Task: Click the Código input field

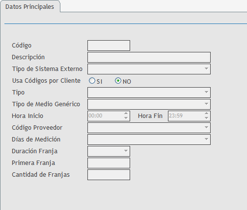Action: point(109,46)
